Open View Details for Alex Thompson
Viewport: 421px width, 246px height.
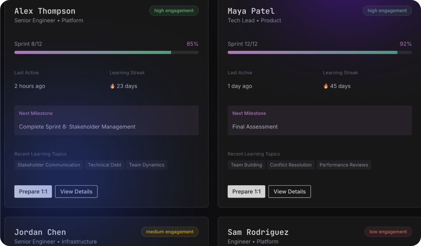point(76,191)
